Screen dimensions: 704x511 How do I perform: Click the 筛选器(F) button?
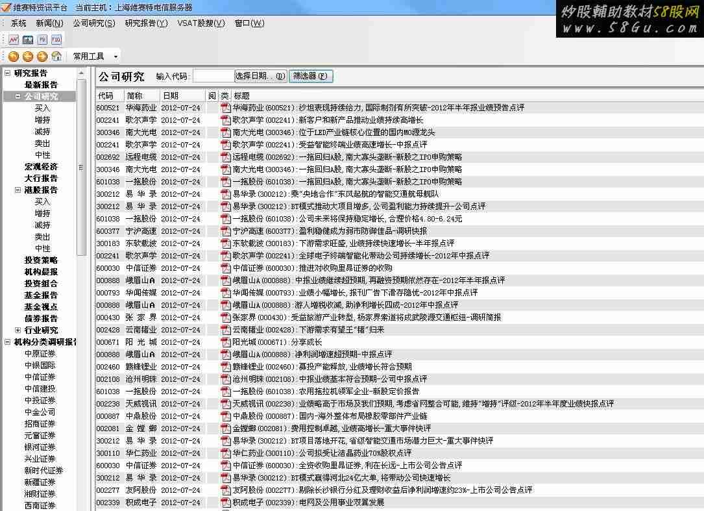coord(311,76)
